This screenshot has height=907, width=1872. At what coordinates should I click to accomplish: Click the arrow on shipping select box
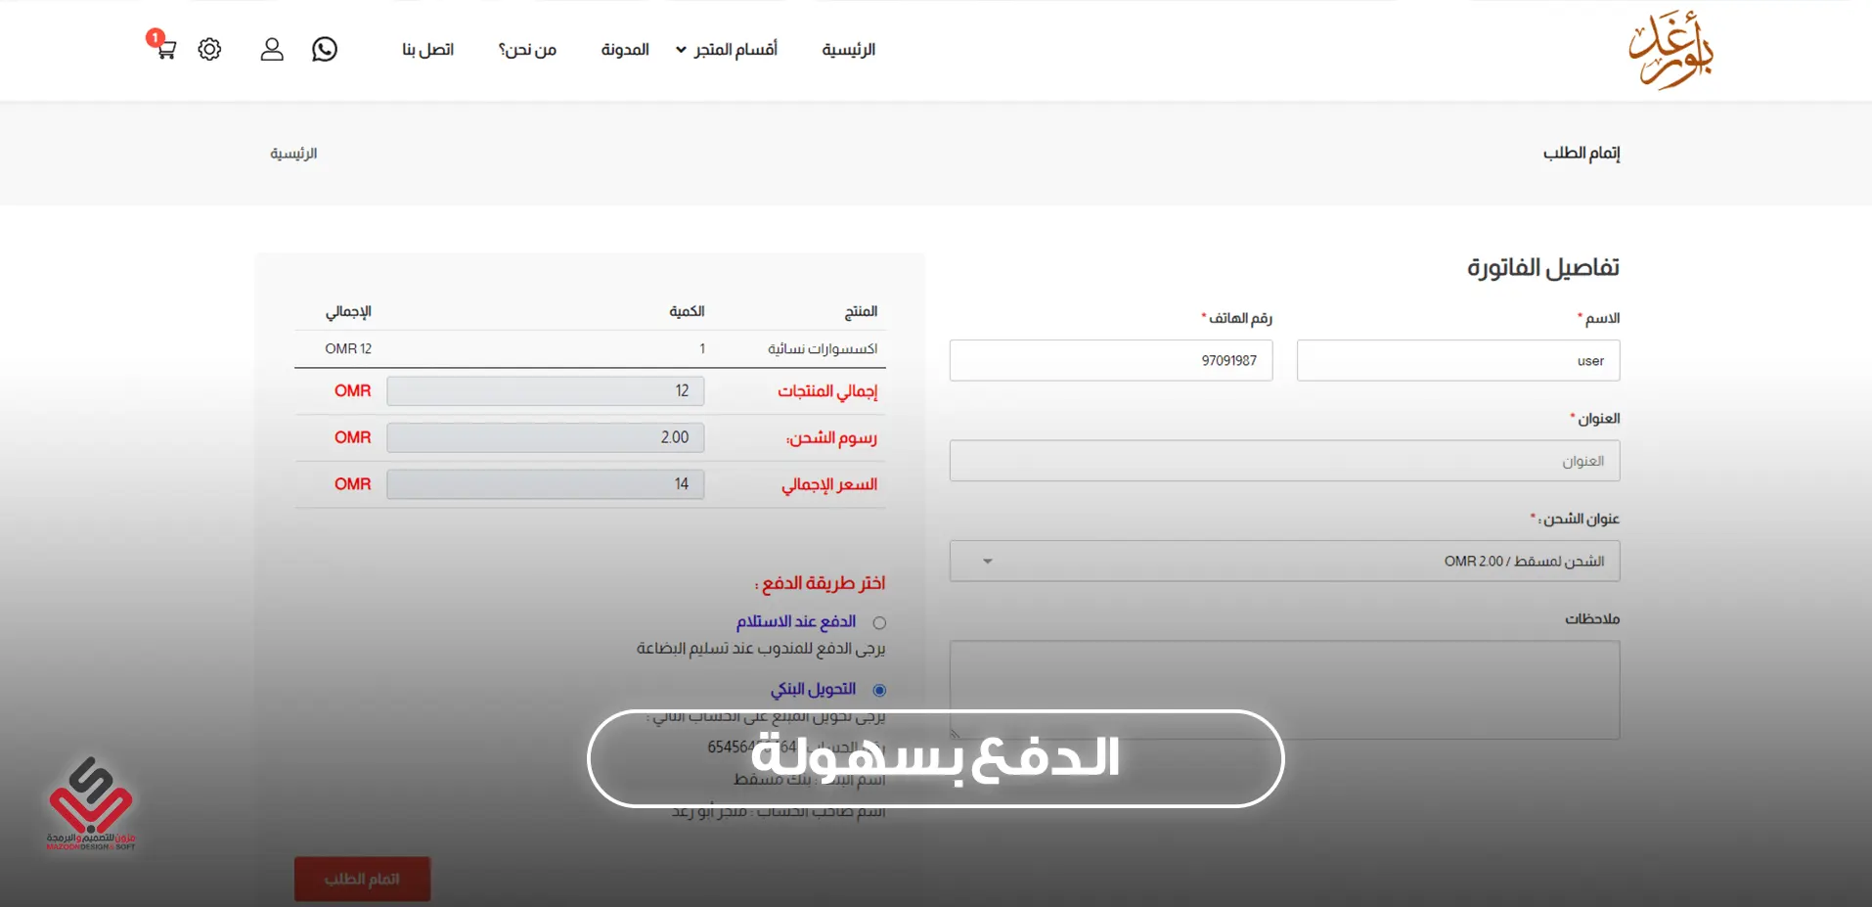pos(988,562)
